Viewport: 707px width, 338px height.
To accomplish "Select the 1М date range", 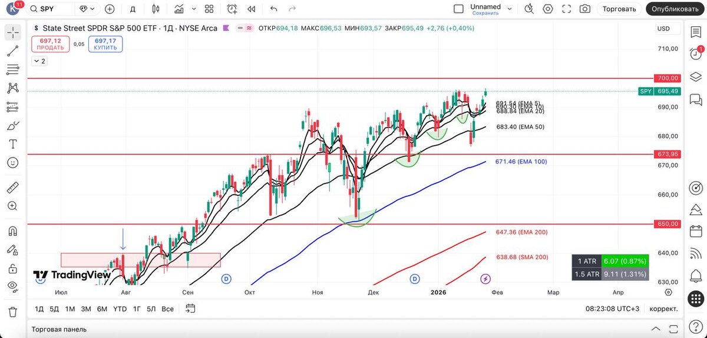I will pos(70,309).
